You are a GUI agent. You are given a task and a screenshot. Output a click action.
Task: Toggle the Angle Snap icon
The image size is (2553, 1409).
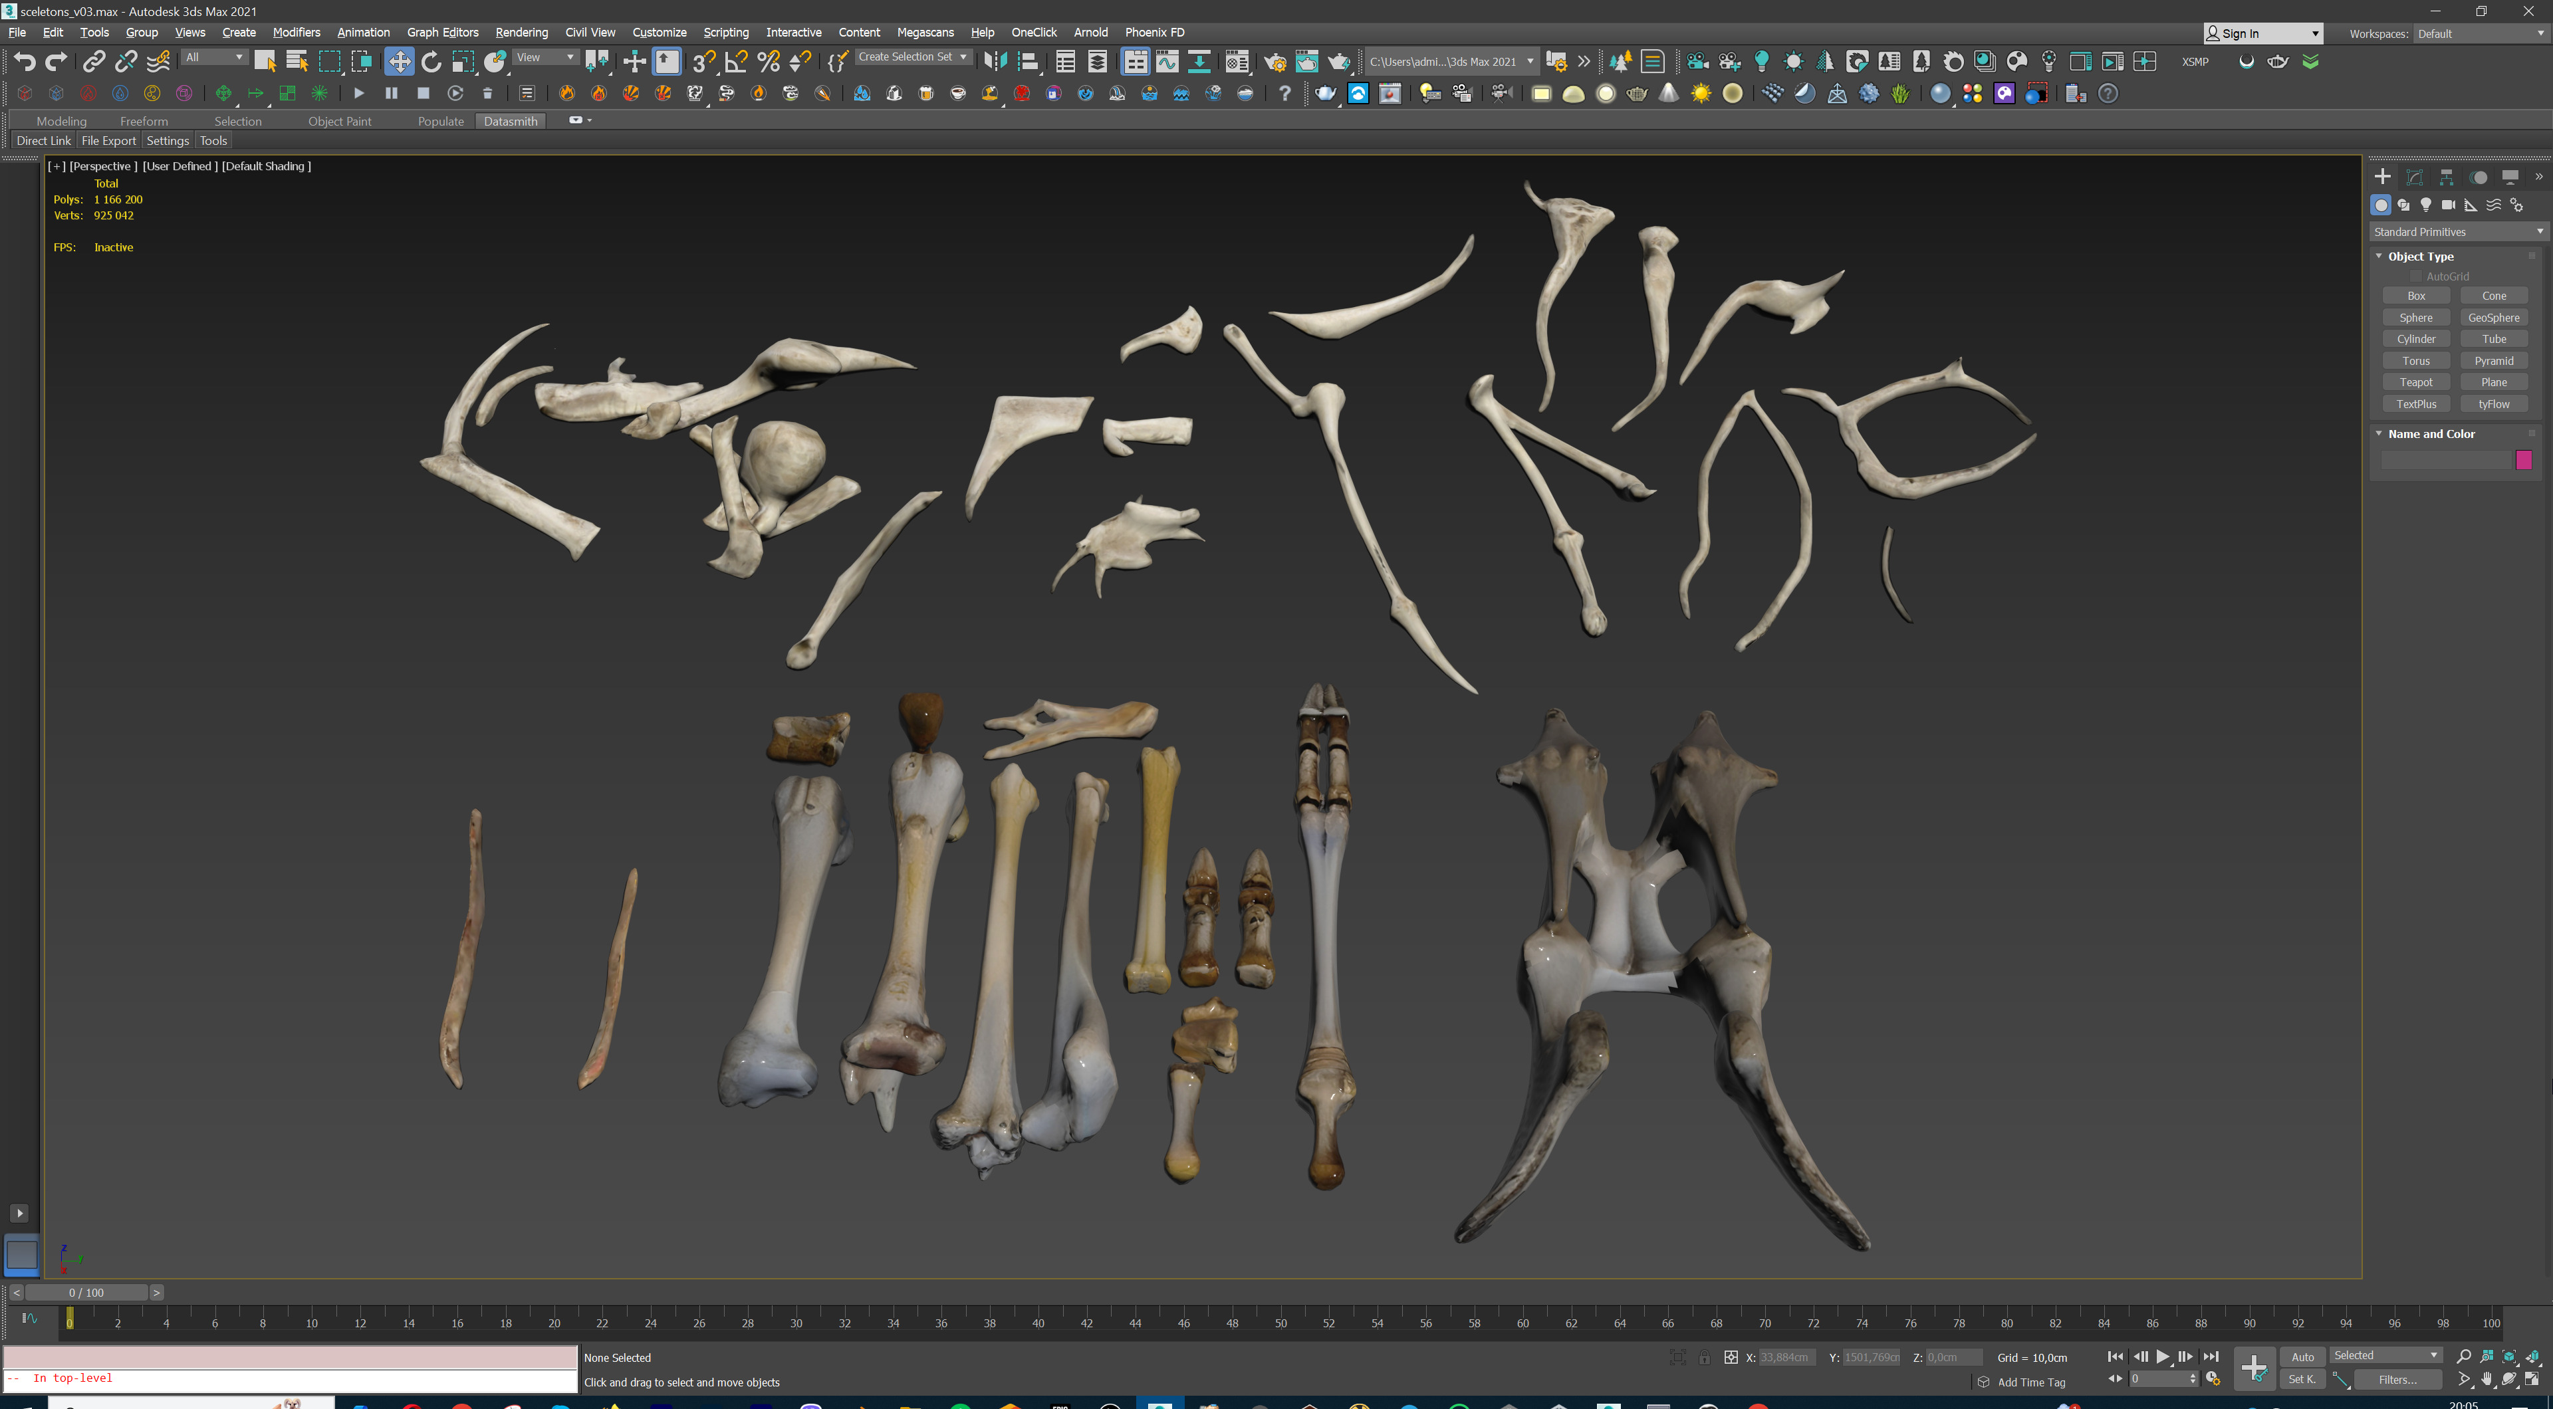coord(737,61)
